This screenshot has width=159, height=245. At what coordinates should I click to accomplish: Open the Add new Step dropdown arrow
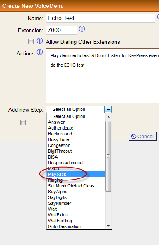(x=108, y=110)
